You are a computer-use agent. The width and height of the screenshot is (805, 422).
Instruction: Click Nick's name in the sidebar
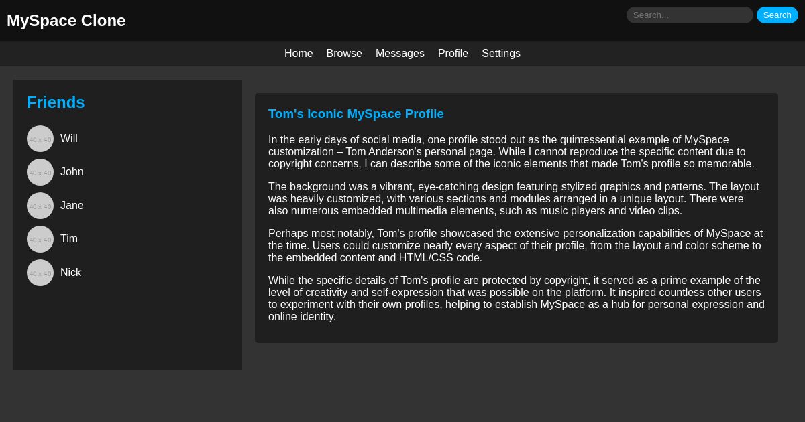click(x=70, y=273)
